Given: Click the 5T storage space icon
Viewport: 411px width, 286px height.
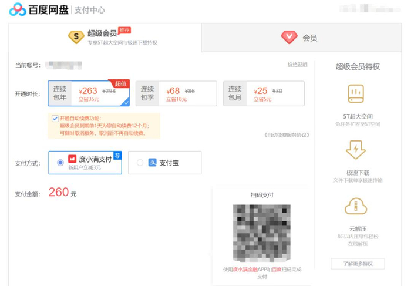Looking at the screenshot, I should click(x=356, y=93).
